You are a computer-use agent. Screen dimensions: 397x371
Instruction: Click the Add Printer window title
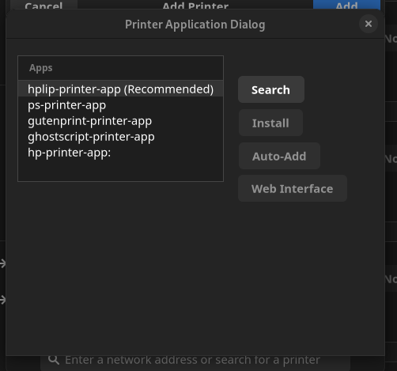pos(195,5)
